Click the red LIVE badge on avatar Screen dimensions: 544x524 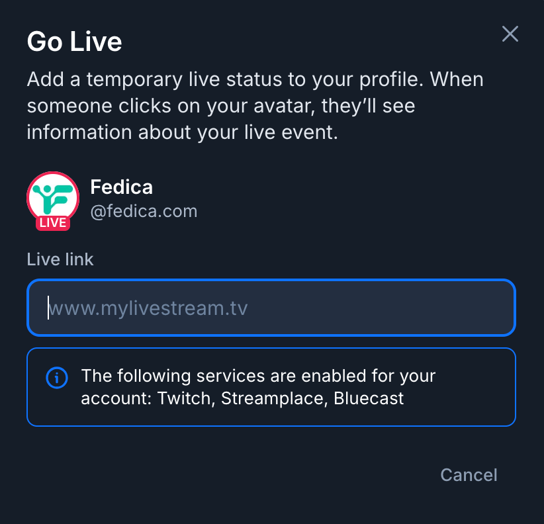coord(53,222)
